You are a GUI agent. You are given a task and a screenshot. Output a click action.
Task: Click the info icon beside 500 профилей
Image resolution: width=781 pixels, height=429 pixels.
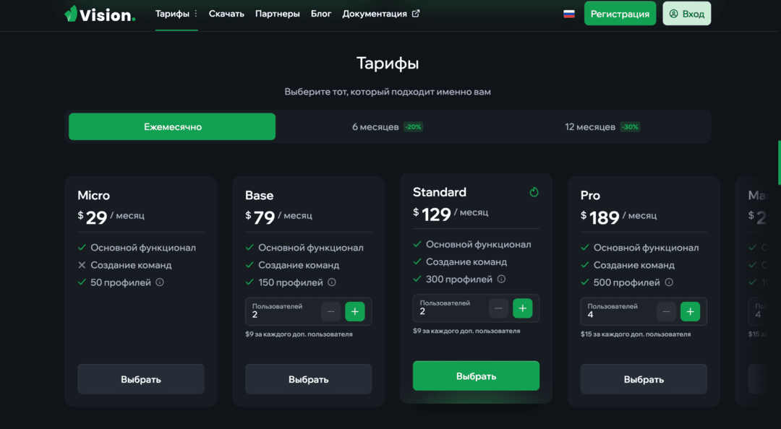pos(669,282)
